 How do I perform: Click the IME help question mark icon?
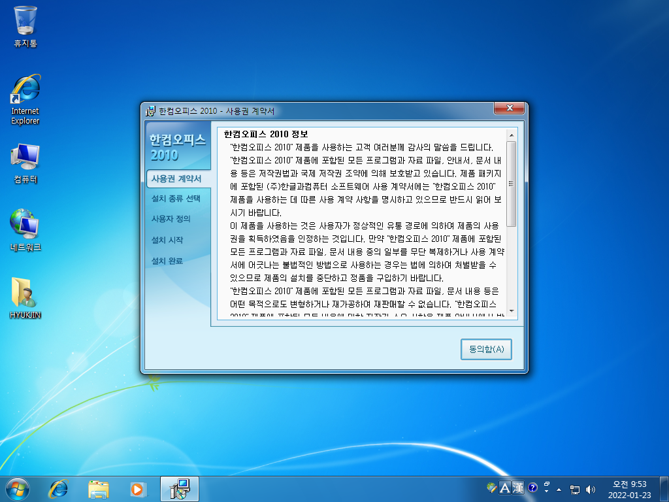click(532, 488)
